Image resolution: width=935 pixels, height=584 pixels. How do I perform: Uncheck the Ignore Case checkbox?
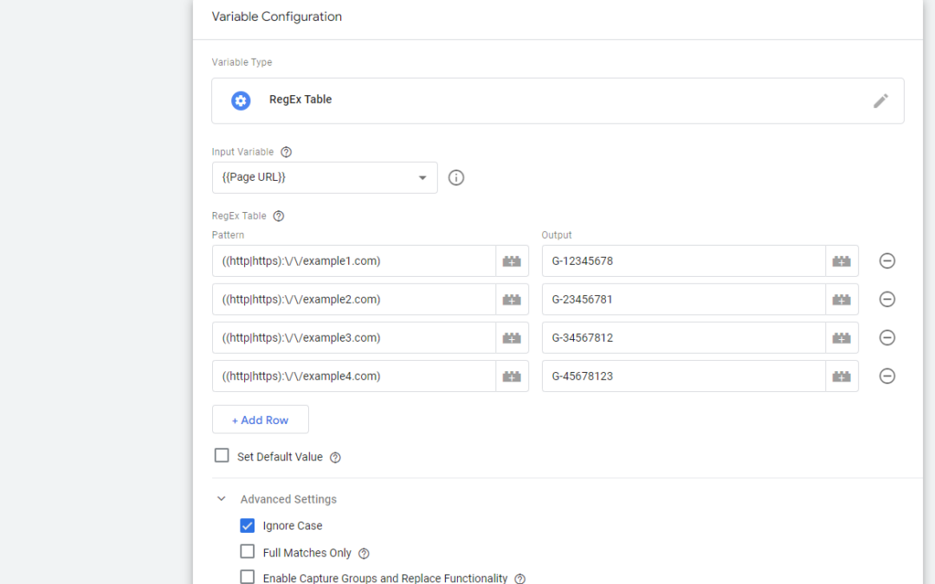pyautogui.click(x=248, y=525)
